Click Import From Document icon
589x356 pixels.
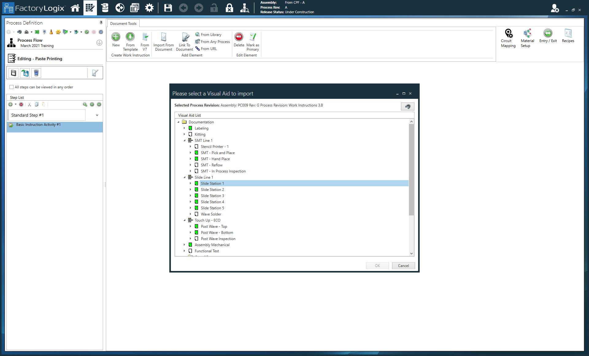164,37
